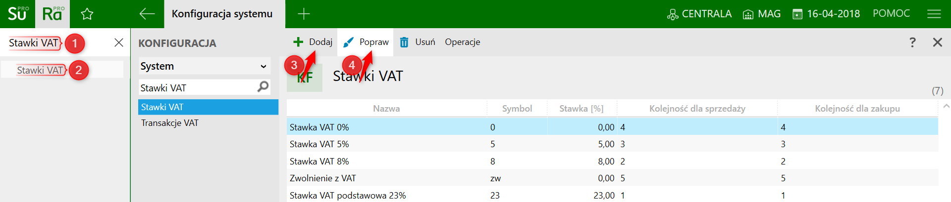This screenshot has width=951, height=202.
Task: Click the magnifier search icon
Action: click(x=263, y=87)
